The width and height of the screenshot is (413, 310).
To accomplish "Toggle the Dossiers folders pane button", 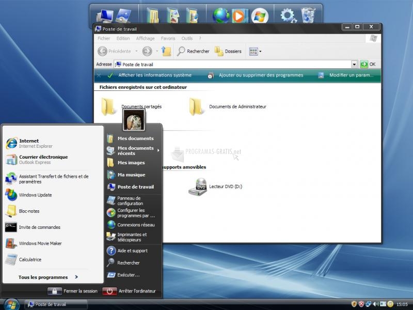I will point(228,51).
